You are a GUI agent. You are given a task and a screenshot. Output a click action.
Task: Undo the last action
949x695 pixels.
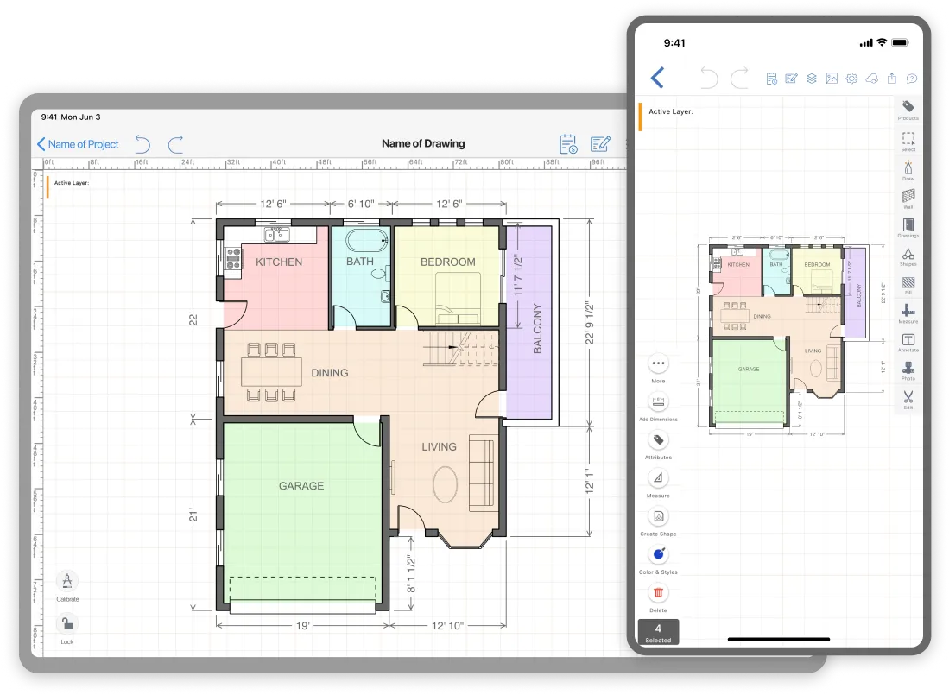pos(142,144)
